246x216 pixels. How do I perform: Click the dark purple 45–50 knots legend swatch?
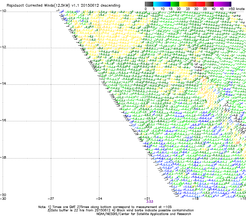227,4
